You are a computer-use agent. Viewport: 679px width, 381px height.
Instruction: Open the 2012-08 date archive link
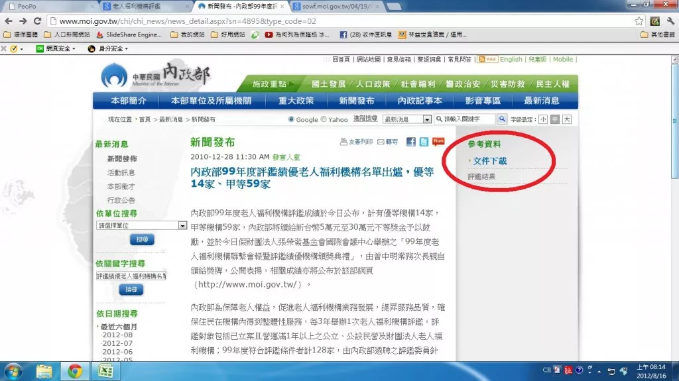coord(117,335)
